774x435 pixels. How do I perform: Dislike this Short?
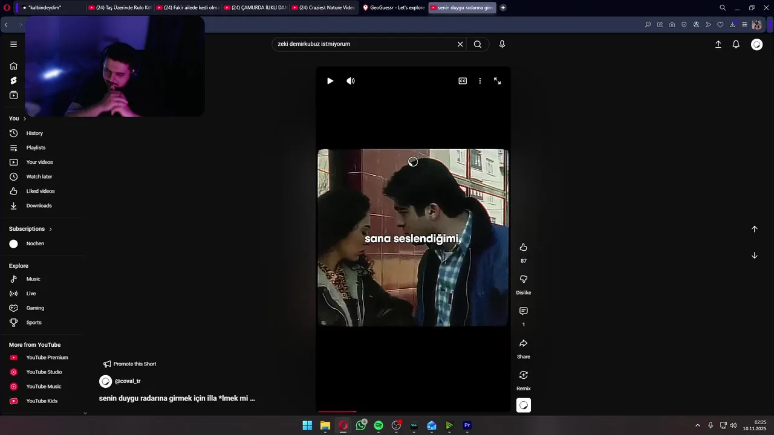tap(524, 279)
